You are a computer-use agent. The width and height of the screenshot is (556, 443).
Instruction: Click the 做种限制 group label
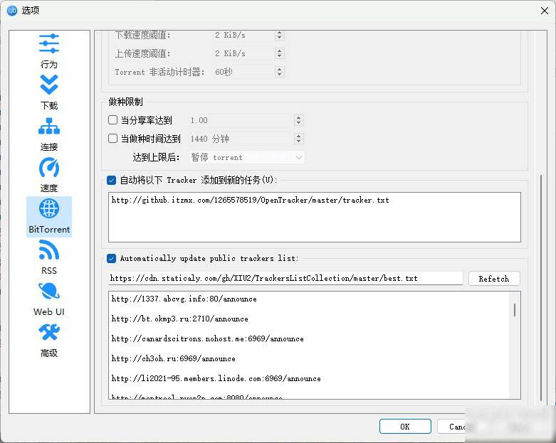click(125, 102)
